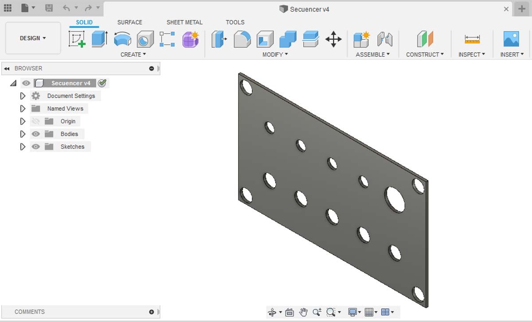The height and width of the screenshot is (322, 532).
Task: Collapse the BROWSER panel arrows
Action: click(7, 69)
